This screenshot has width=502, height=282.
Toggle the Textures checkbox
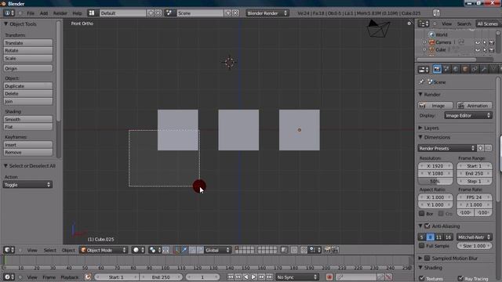[x=422, y=278]
